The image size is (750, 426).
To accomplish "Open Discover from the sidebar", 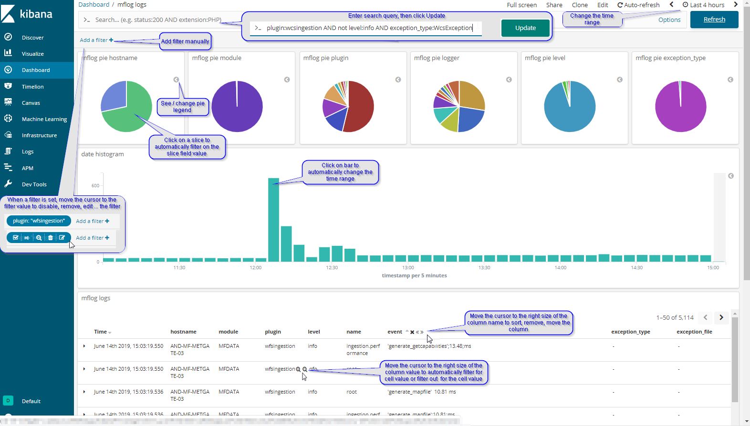I will click(32, 38).
